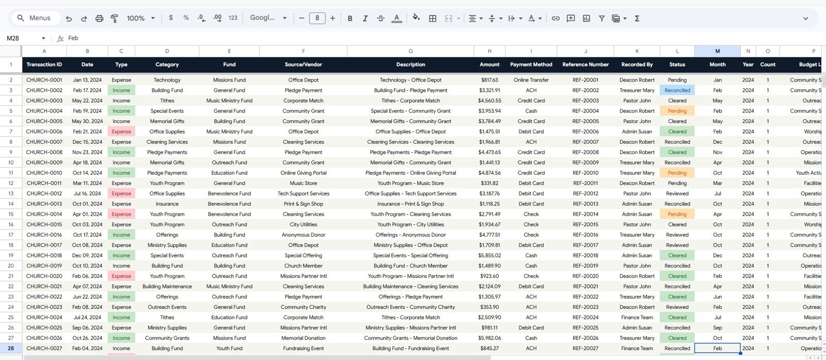826x360 pixels.
Task: Click Online Giving Portal source cell
Action: [303, 173]
